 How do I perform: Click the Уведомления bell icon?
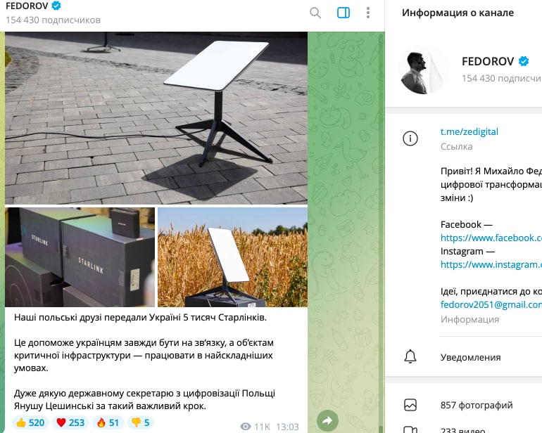click(x=410, y=356)
